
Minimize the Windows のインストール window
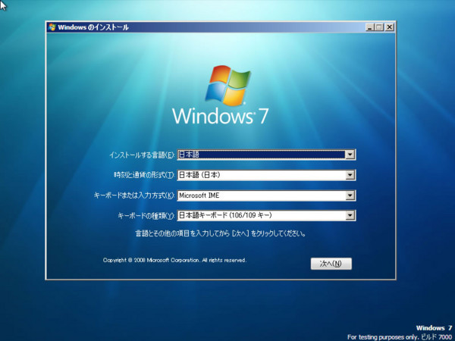point(370,27)
